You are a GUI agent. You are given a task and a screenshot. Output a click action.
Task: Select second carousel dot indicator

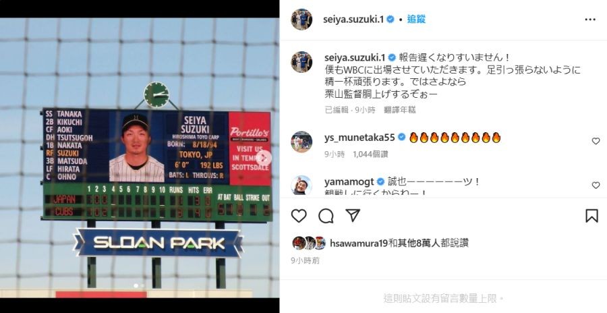pos(142,285)
